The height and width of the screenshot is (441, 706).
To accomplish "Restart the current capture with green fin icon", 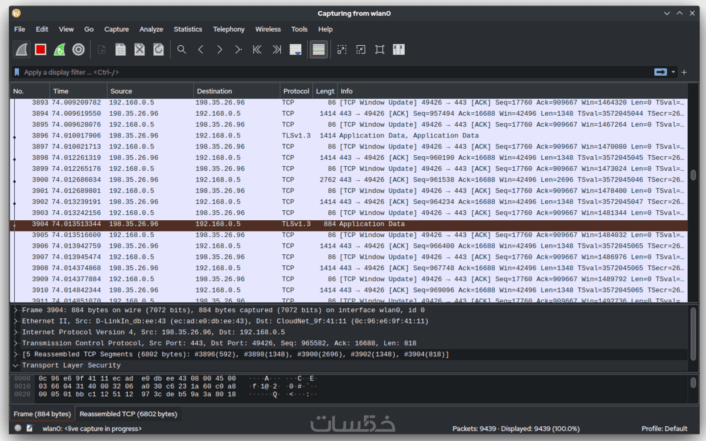I will tap(59, 50).
